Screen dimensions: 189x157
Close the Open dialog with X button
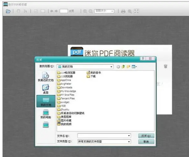[150, 59]
